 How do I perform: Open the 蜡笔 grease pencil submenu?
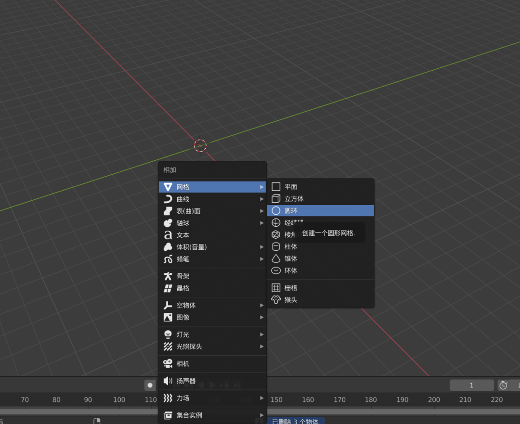212,259
